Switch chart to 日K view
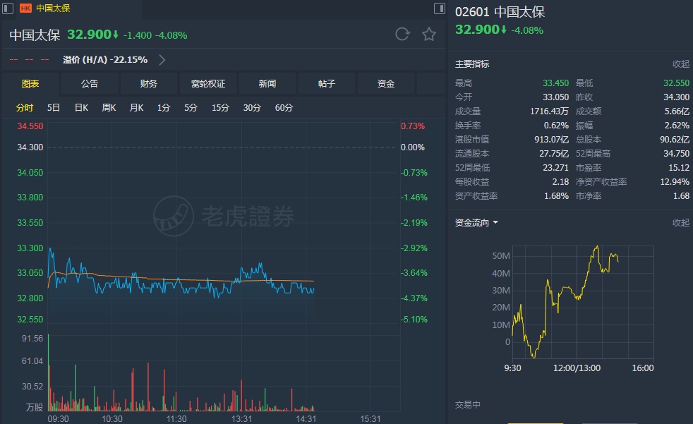This screenshot has height=424, width=693. click(81, 108)
